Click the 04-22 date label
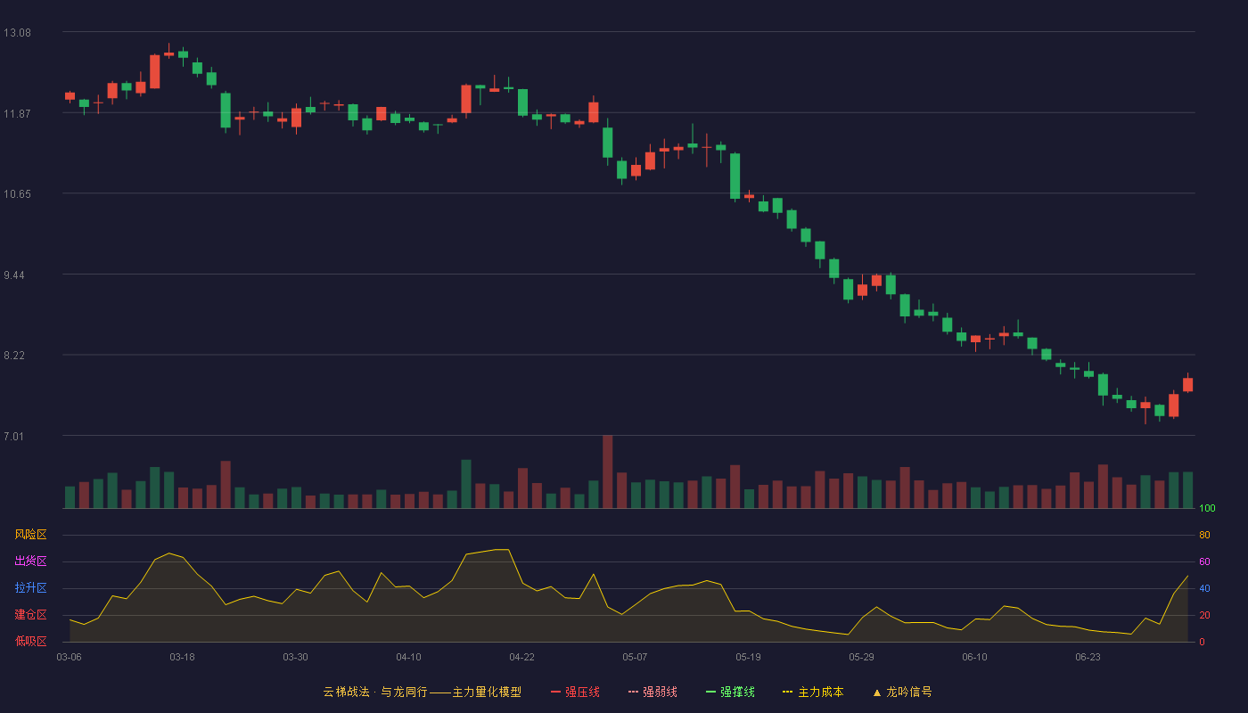Image resolution: width=1248 pixels, height=713 pixels. click(522, 657)
